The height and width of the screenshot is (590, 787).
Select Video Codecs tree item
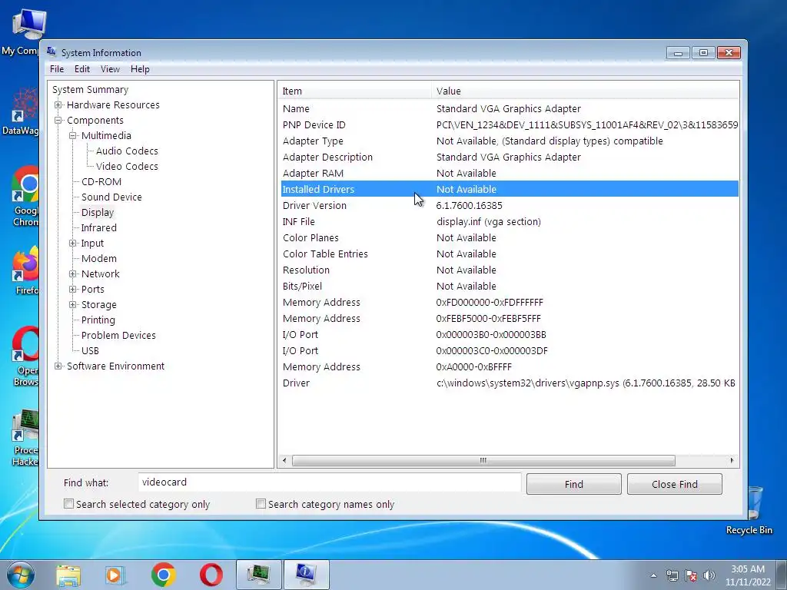pyautogui.click(x=127, y=166)
